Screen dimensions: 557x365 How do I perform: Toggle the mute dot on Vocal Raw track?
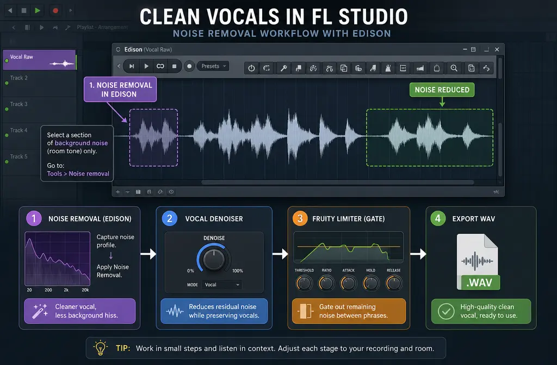(x=7, y=61)
